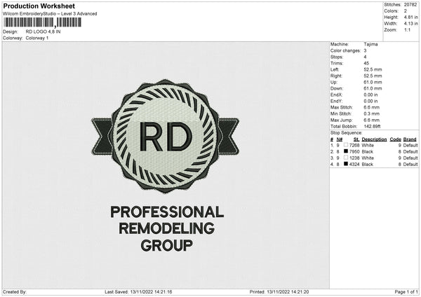This screenshot has height=297, width=421.
Task: Select the "Colorway 1" value
Action: 37,38
